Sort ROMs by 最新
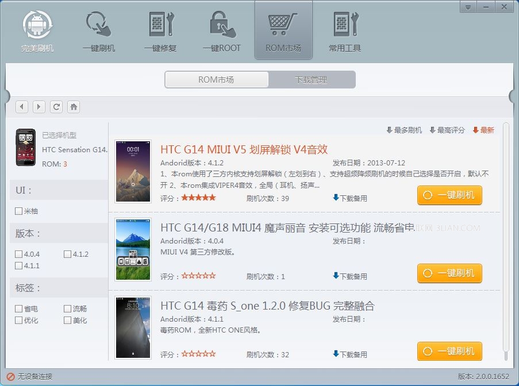This screenshot has height=386, width=519. (x=483, y=130)
